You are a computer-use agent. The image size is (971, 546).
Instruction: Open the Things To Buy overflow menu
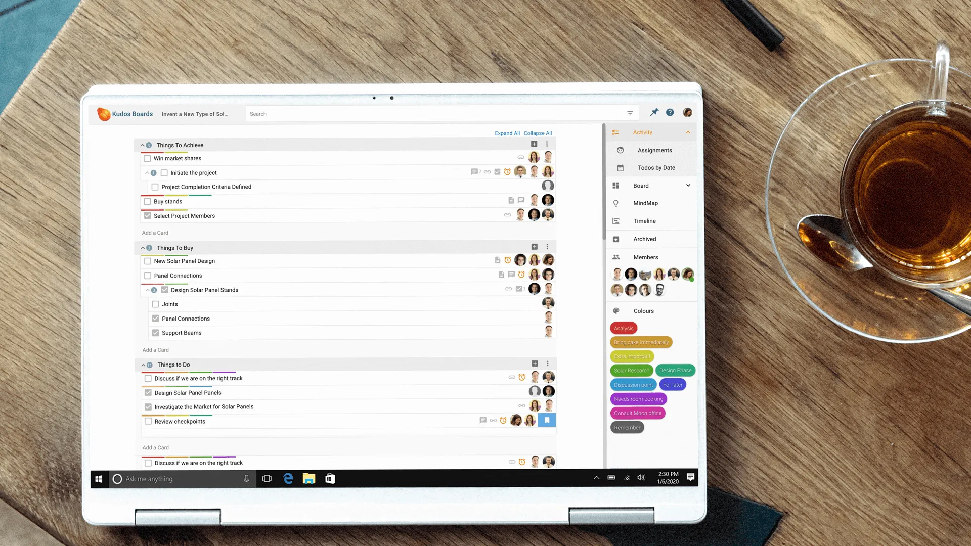(547, 247)
